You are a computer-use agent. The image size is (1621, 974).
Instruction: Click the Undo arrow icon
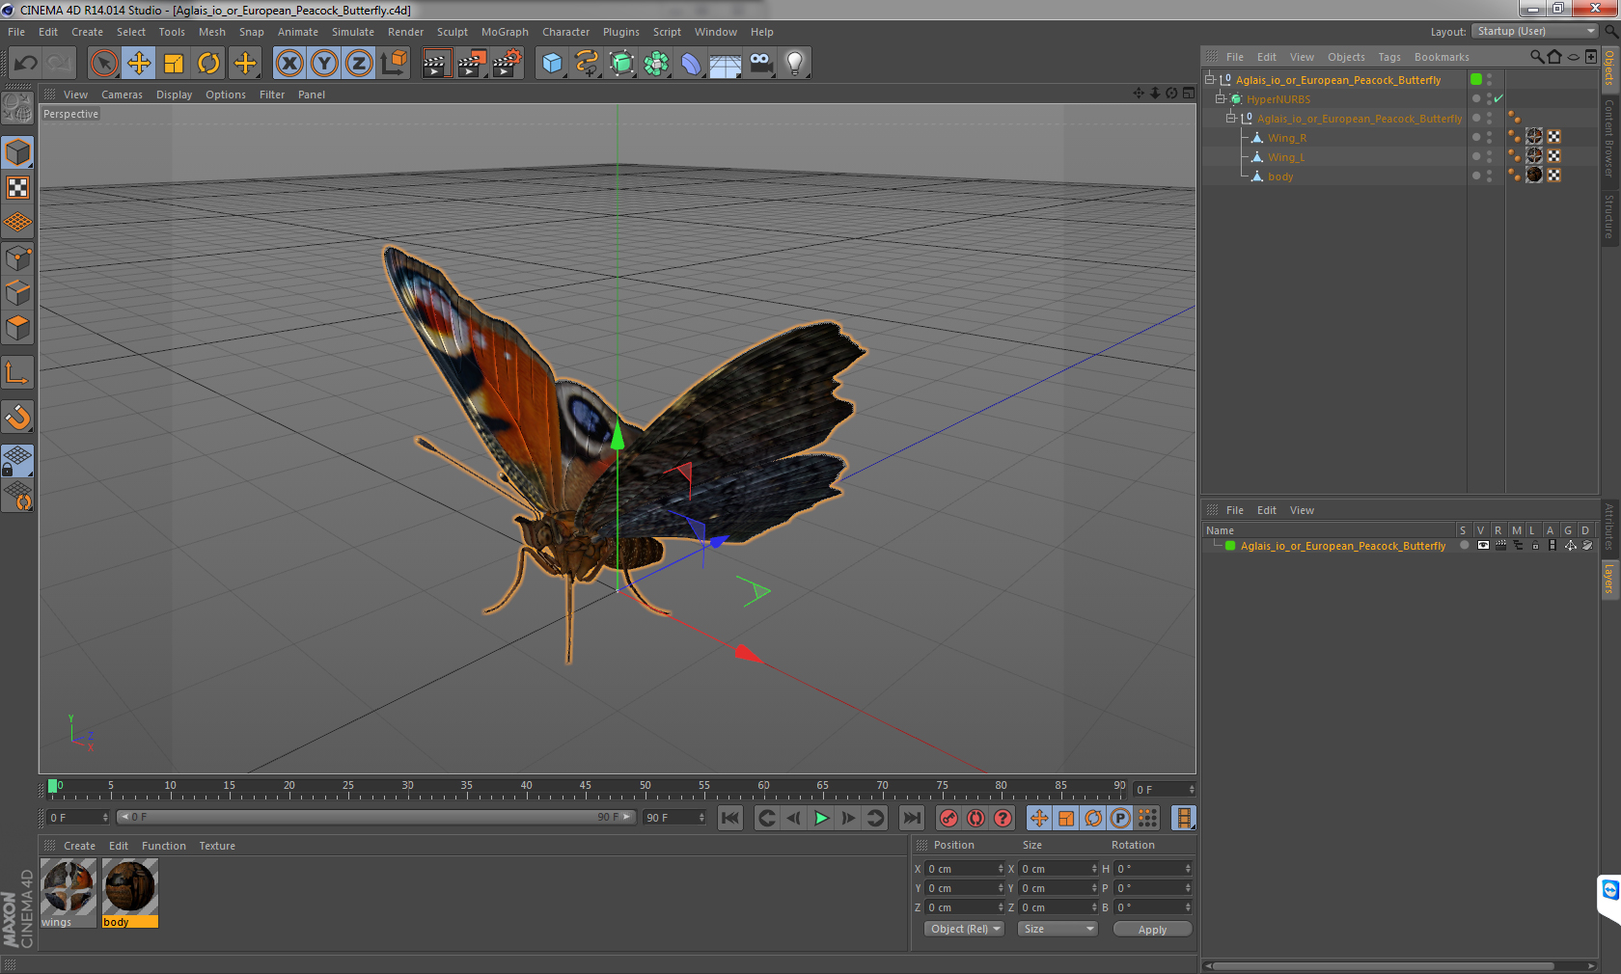[26, 64]
